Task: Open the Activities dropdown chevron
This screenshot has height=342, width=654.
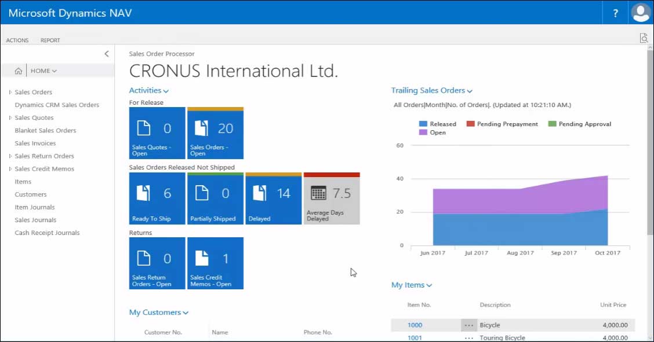Action: (166, 91)
